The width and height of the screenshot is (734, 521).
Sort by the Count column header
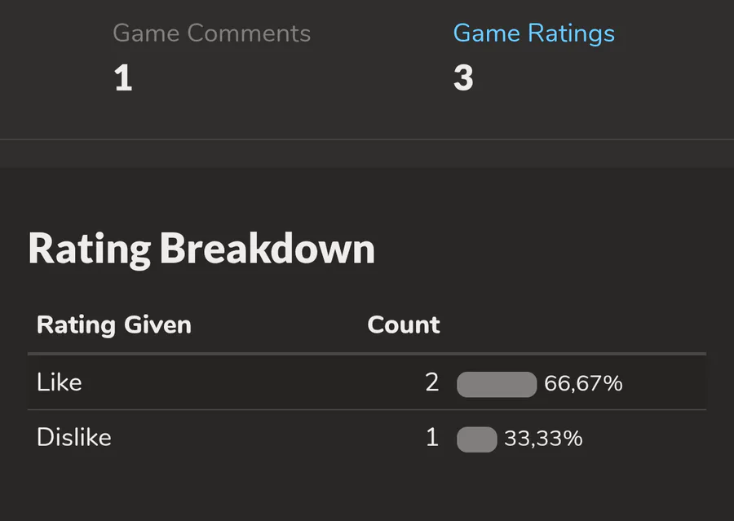click(403, 325)
